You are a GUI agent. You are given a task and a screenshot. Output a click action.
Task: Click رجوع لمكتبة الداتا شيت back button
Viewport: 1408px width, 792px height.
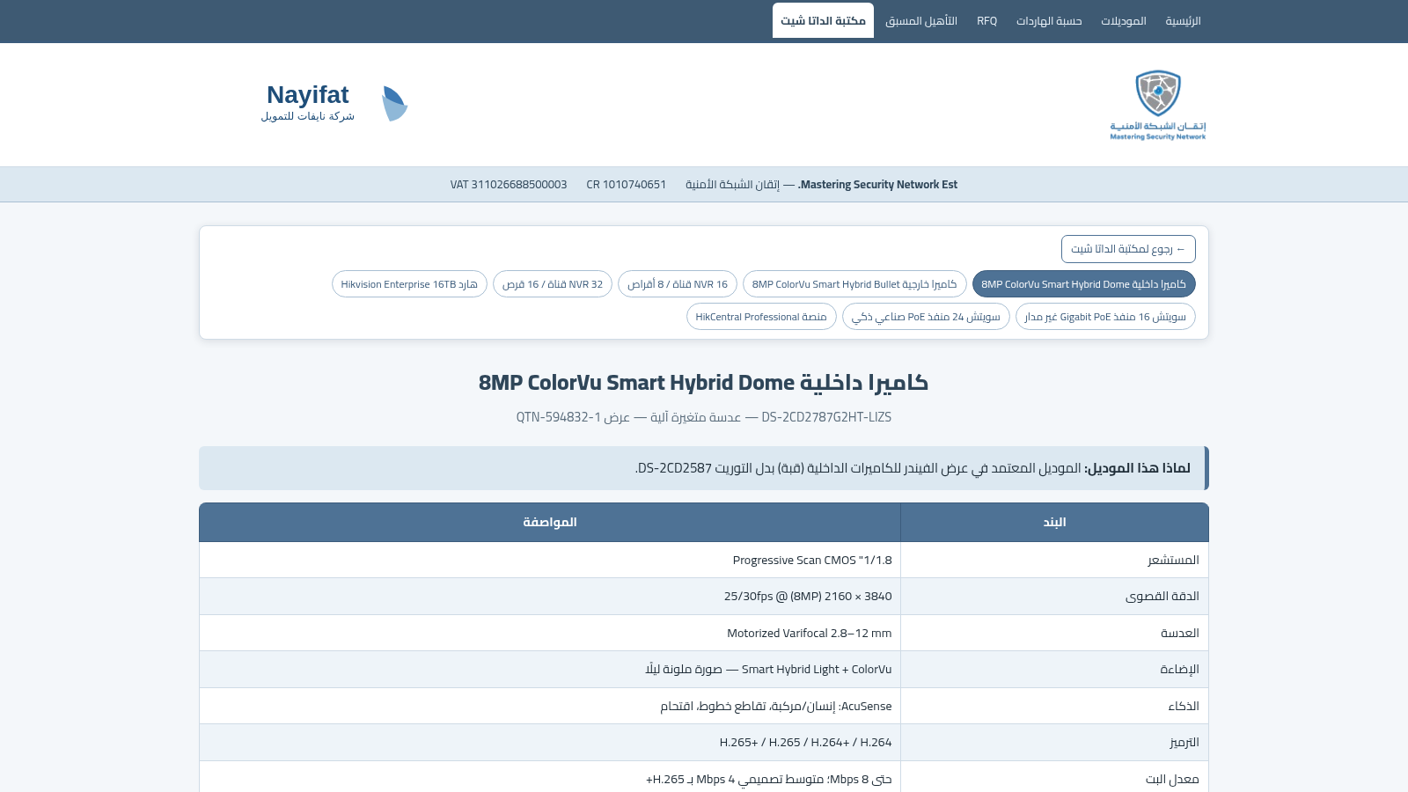(x=1128, y=249)
